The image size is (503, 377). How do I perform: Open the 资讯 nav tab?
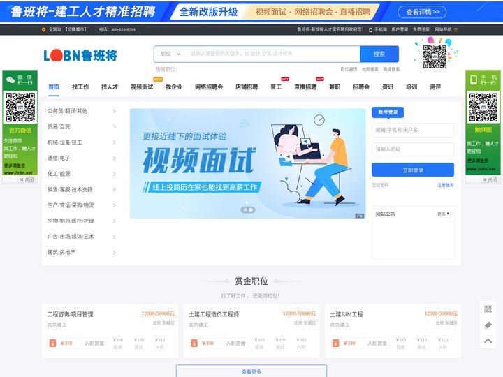point(388,87)
